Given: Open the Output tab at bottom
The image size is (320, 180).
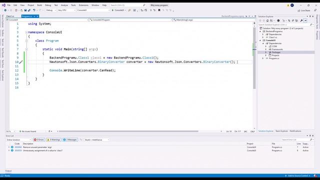Looking at the screenshot, I should coord(8,171).
